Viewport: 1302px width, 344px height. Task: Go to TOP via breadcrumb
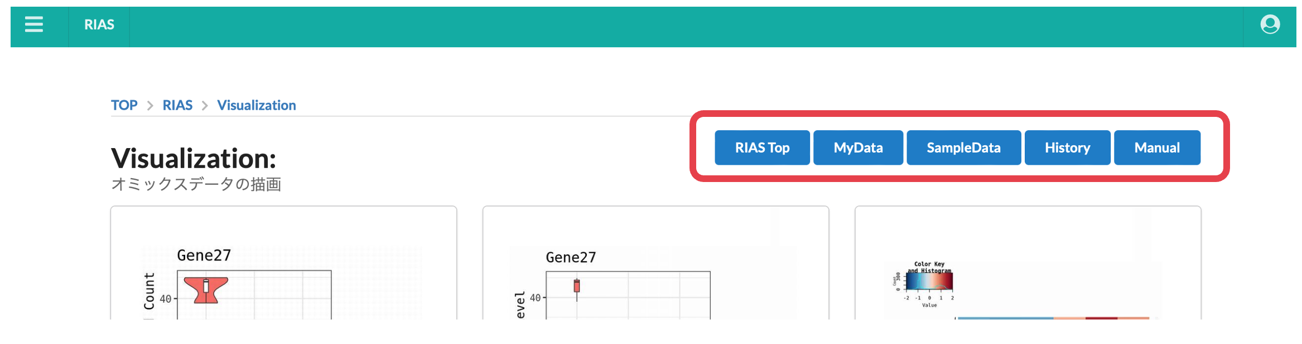(x=124, y=105)
